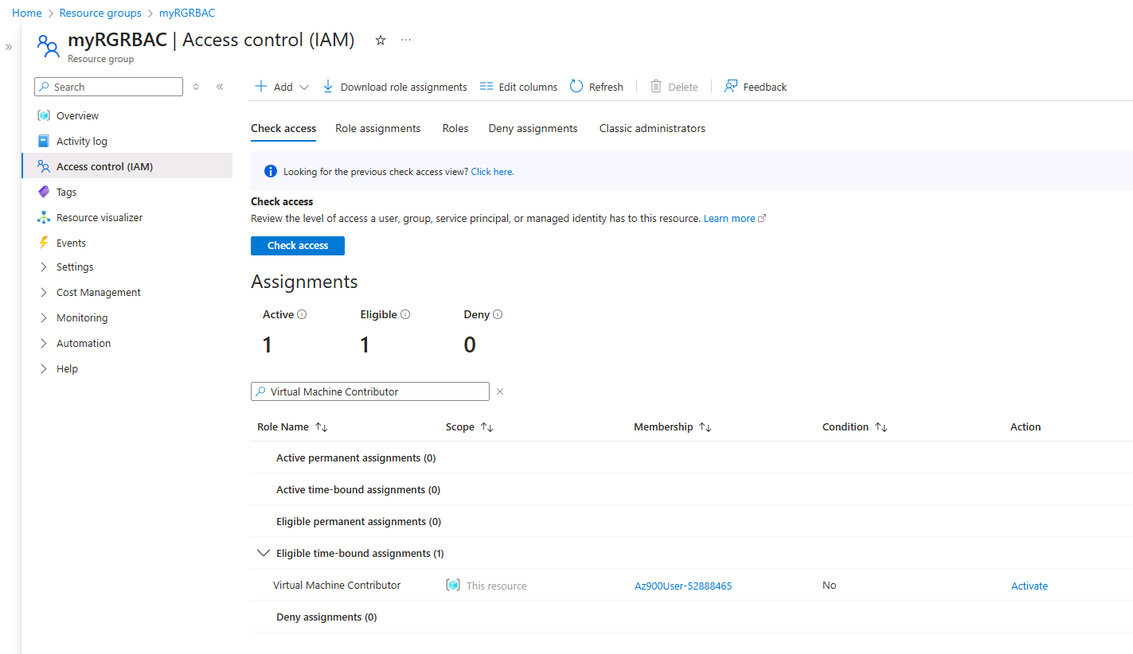Open Resource visualizer from the sidebar
Image resolution: width=1133 pixels, height=654 pixels.
(x=98, y=216)
